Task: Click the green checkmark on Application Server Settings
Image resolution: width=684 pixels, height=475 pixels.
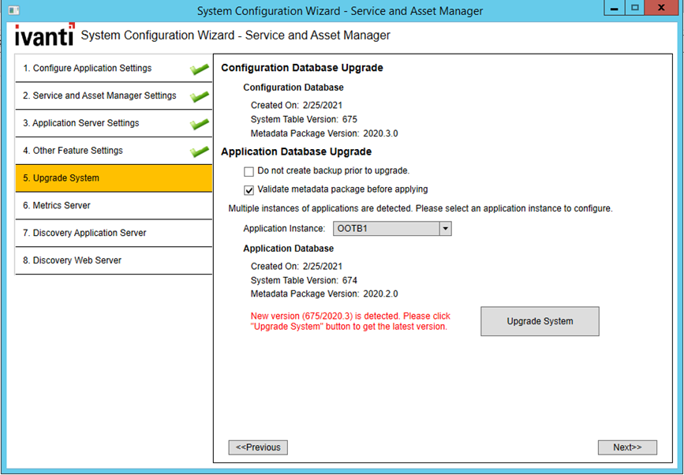Action: pos(200,122)
